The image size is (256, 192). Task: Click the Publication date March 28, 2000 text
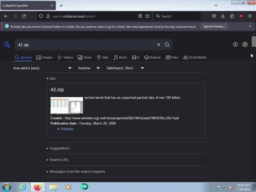coord(97,123)
